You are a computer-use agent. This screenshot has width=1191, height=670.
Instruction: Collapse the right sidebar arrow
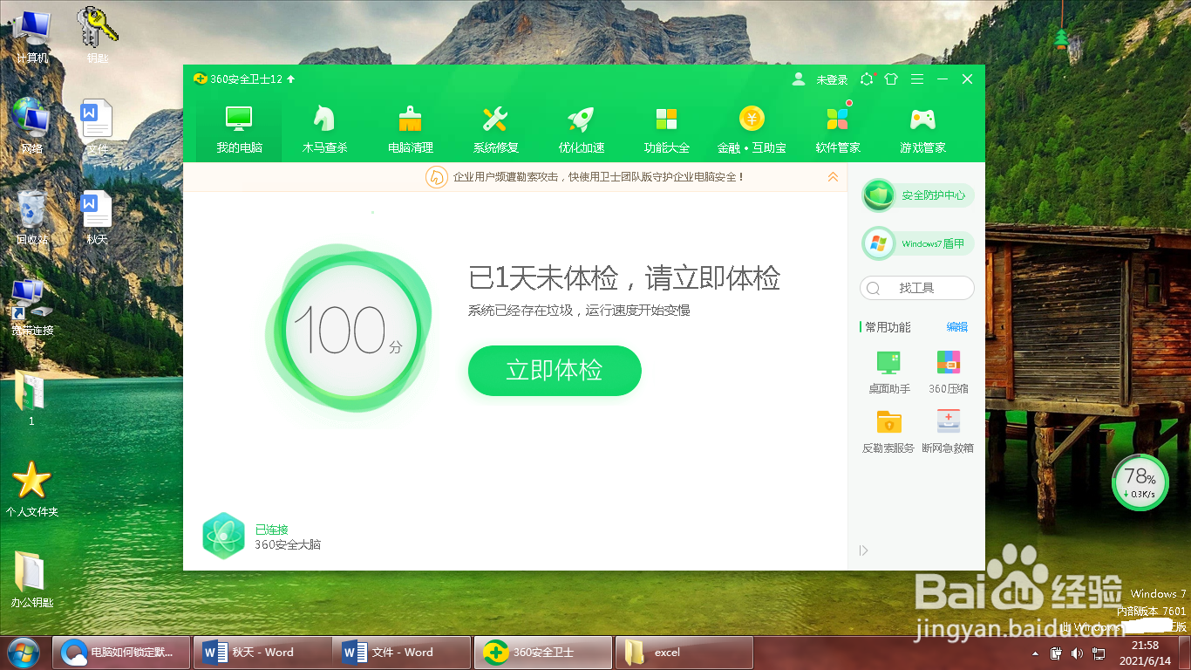(x=863, y=550)
